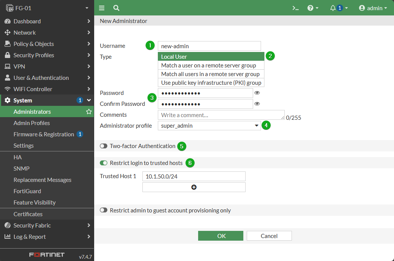Viewport: 394px width, 261px height.
Task: Add another trusted host with plus icon
Action: [194, 187]
